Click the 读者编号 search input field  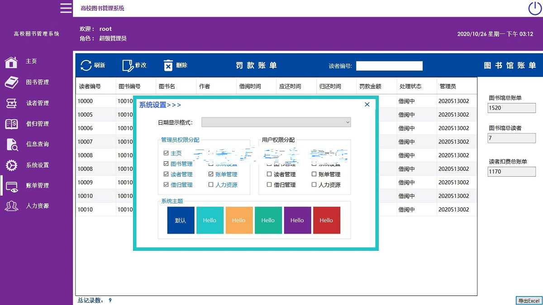(x=389, y=66)
